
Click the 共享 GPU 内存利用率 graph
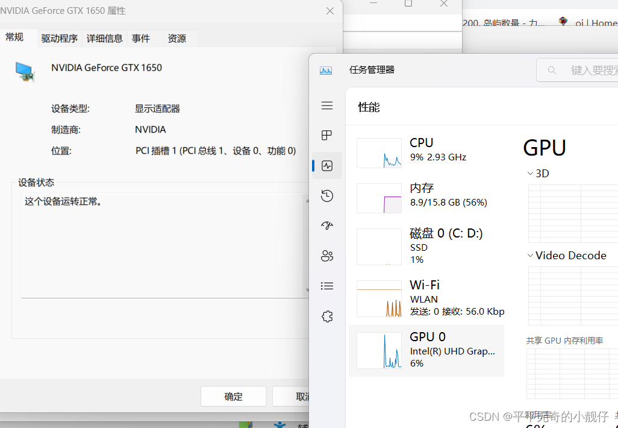[x=572, y=374]
